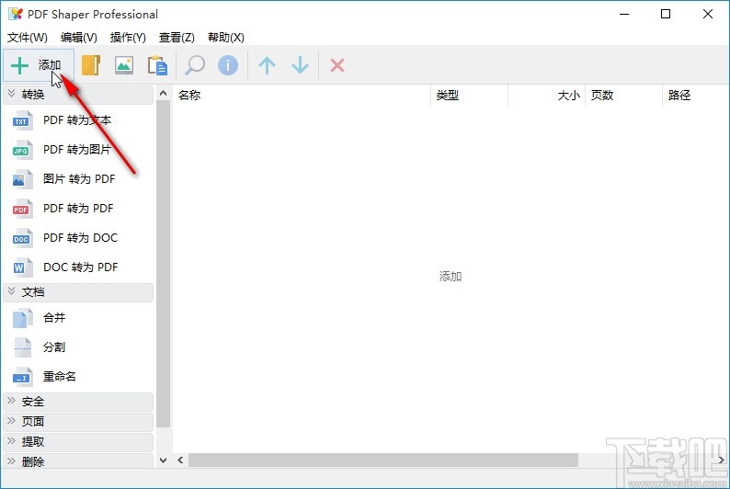Select 图片 转为 PDF tool
This screenshot has height=489, width=730.
pyautogui.click(x=78, y=179)
